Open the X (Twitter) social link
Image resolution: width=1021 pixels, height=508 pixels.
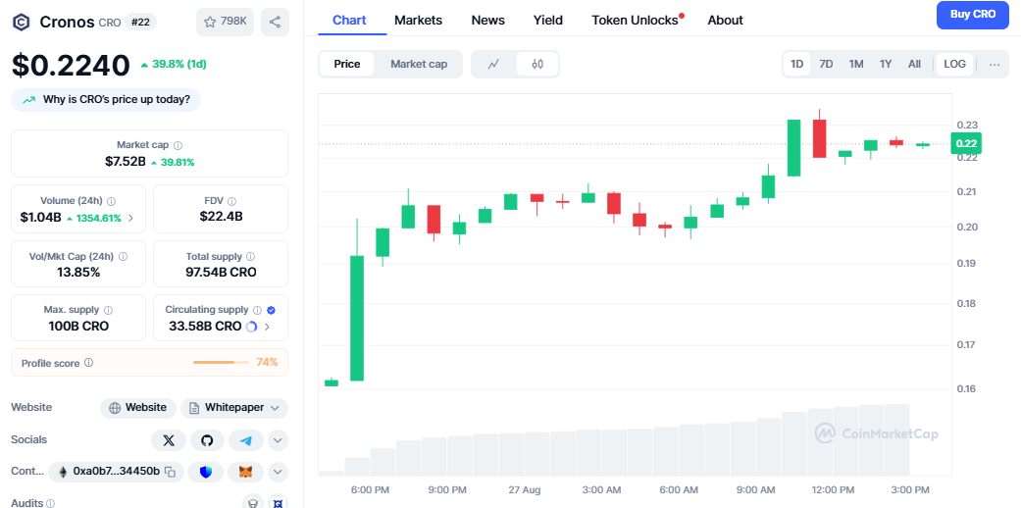(x=169, y=440)
